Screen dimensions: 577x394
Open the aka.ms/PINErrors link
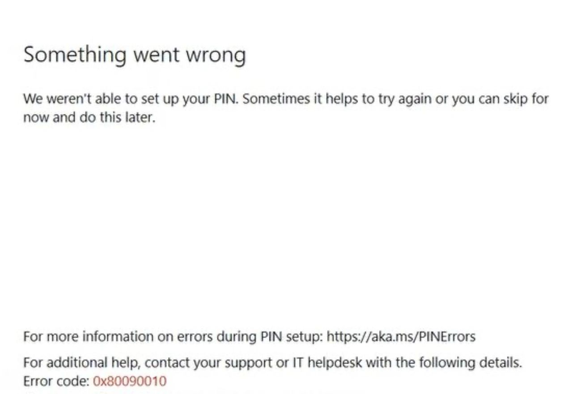(401, 336)
